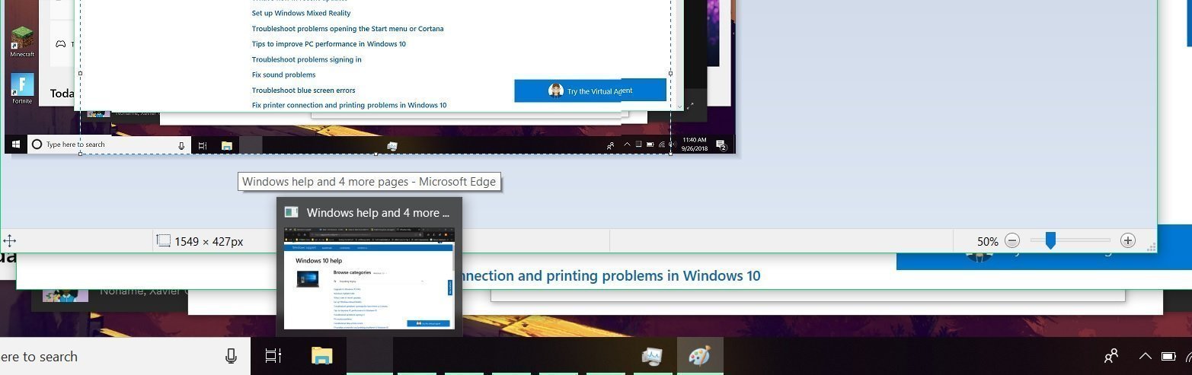The height and width of the screenshot is (375, 1192).
Task: Click the Minecraft desktop icon in canvas
Action: [22, 41]
